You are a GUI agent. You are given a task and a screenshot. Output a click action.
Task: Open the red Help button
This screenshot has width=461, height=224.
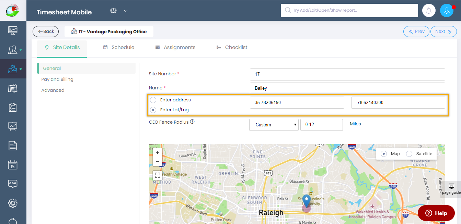436,213
